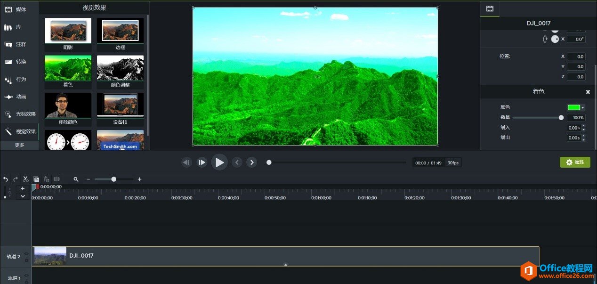Open the 转换 transitions tab
This screenshot has width=597, height=284.
click(x=19, y=62)
